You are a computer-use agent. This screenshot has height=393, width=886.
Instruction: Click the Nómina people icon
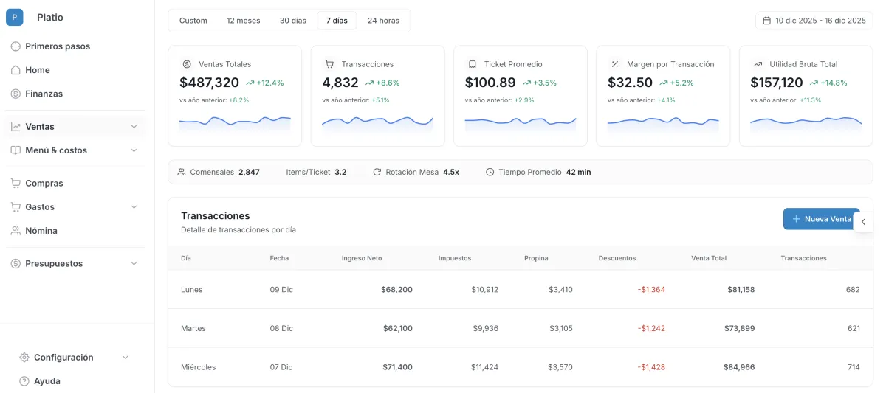(16, 231)
